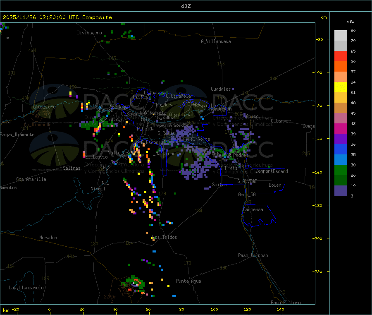Click the R_Padre location label
Image resolution: width=372 pixels, height=315 pixels.
click(237, 155)
